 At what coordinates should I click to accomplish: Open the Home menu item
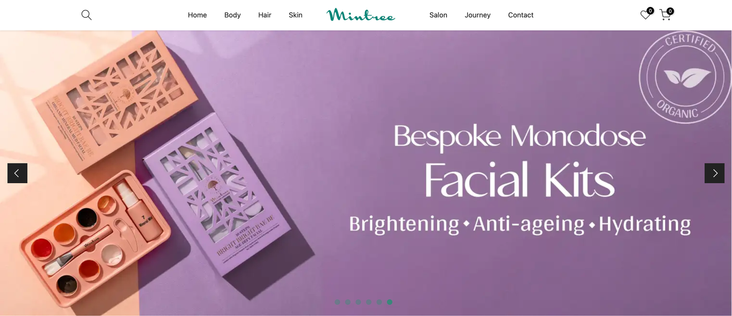pyautogui.click(x=197, y=15)
